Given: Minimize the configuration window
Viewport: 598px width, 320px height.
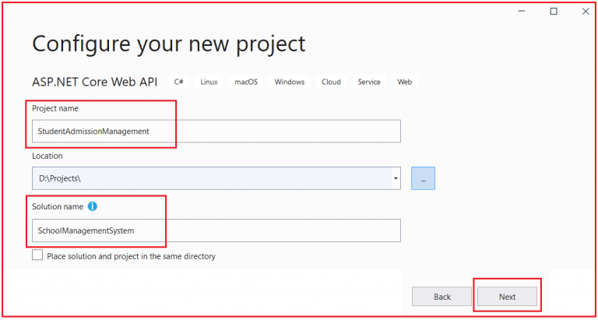Looking at the screenshot, I should click(522, 12).
